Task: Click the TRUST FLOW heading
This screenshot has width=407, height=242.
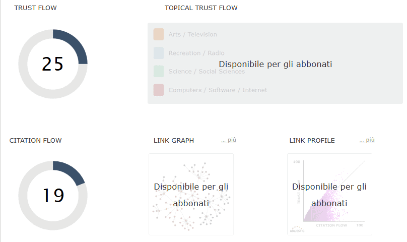Action: pyautogui.click(x=35, y=8)
